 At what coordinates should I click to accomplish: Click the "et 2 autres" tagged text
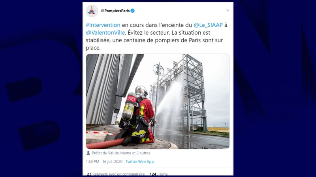[x=139, y=153]
